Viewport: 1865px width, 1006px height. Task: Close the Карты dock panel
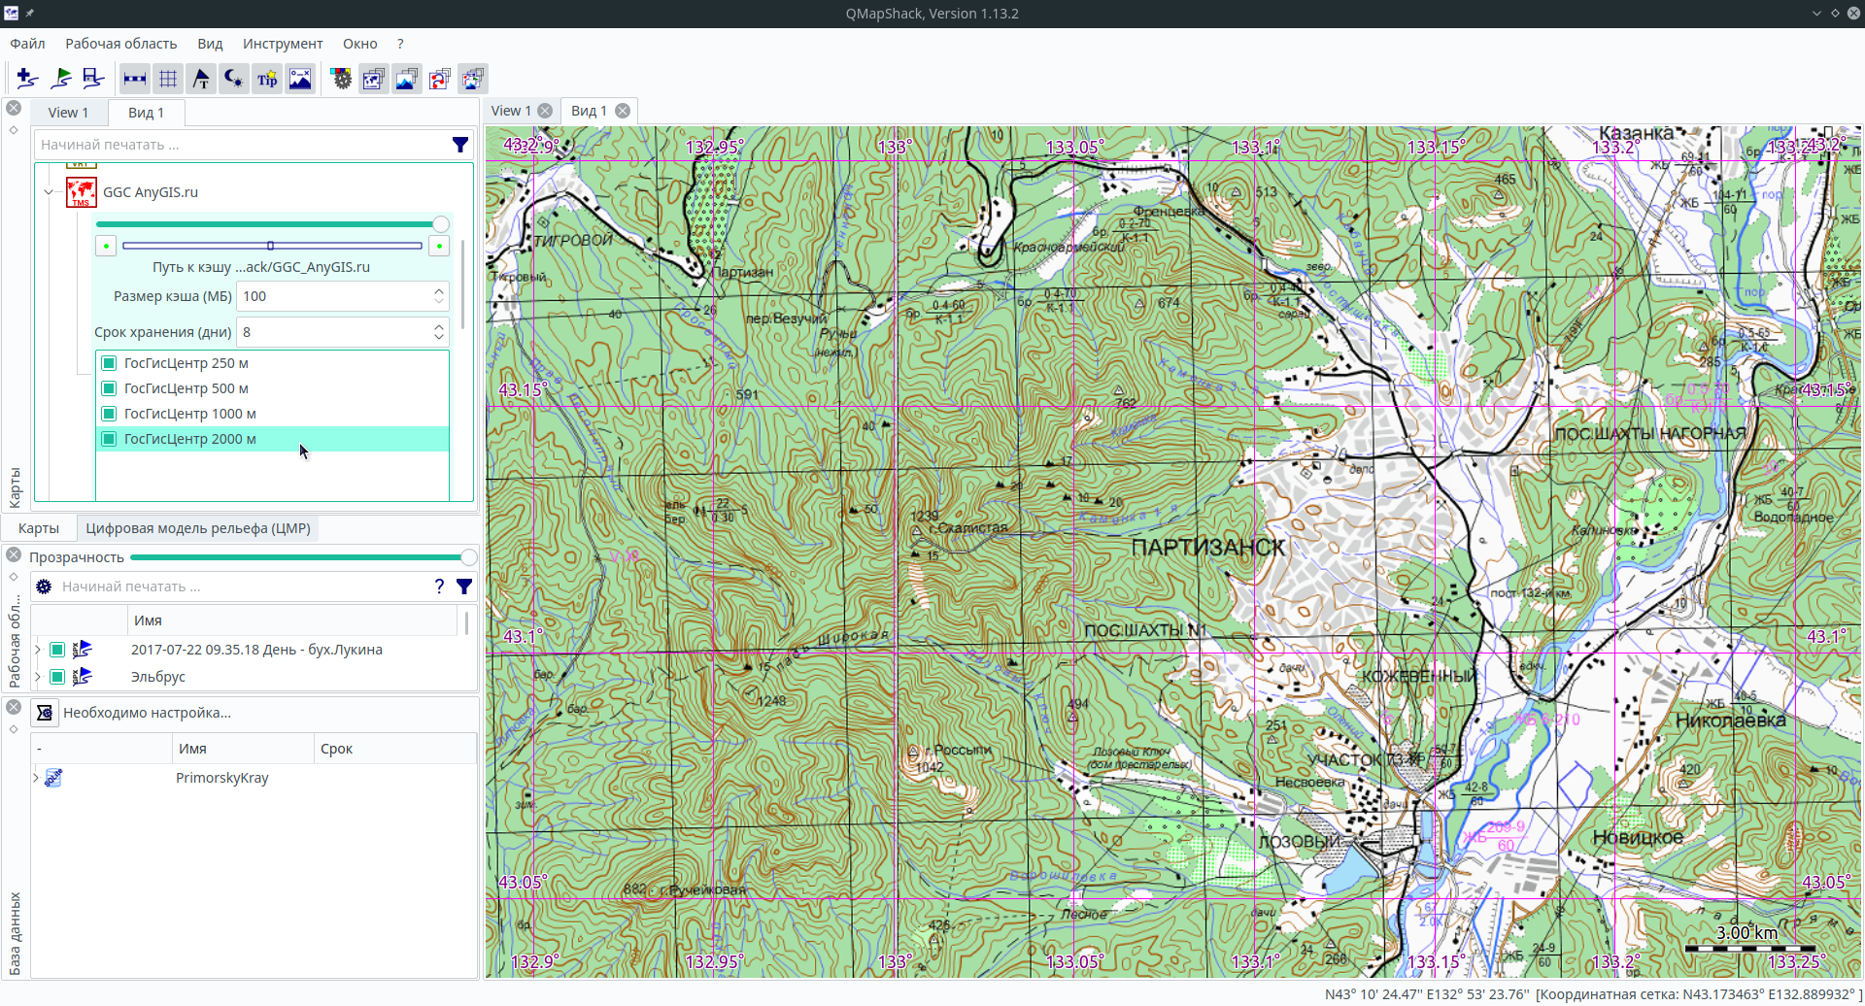[14, 108]
